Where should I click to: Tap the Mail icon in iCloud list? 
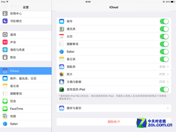click(62, 21)
